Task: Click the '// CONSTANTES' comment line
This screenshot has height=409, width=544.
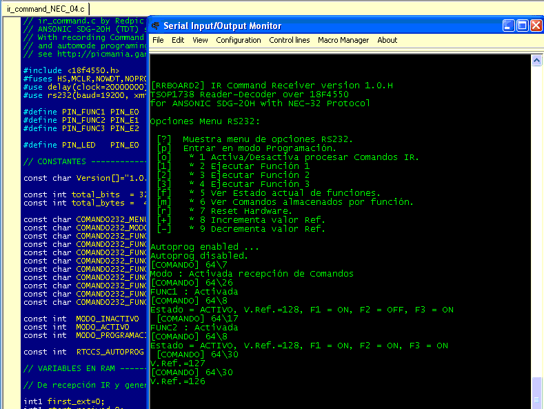Action: point(85,161)
